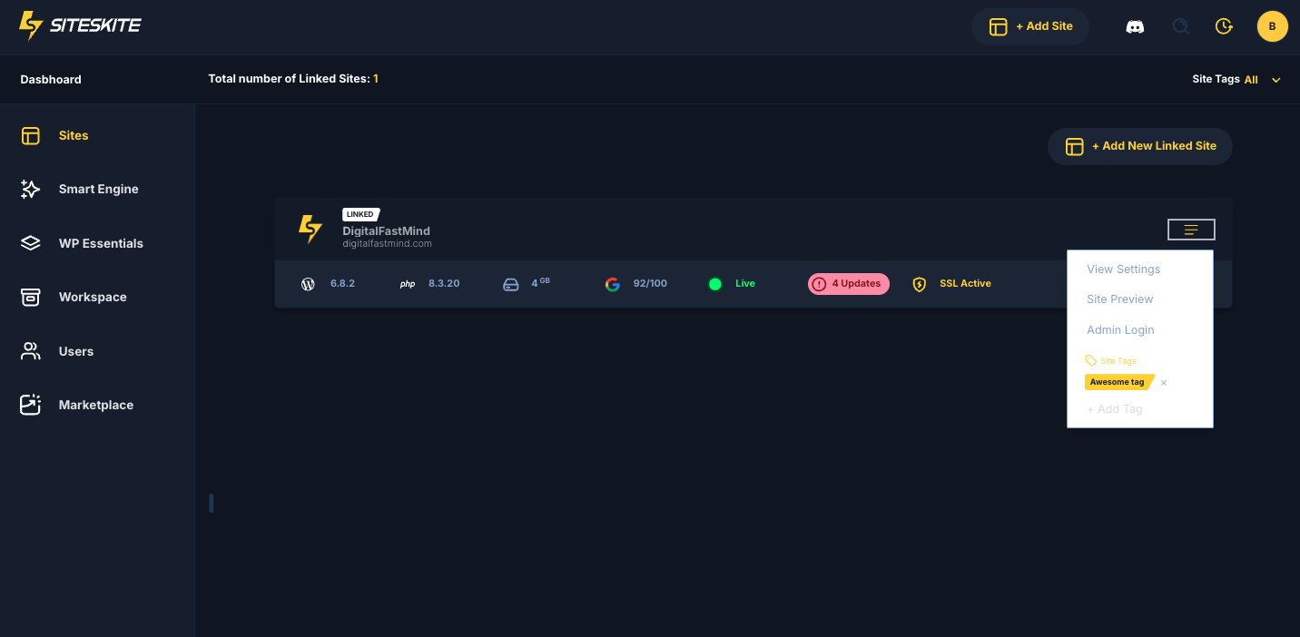Click the + Add Site button

point(1030,26)
